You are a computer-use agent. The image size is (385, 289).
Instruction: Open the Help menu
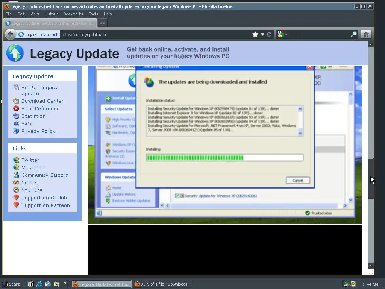[108, 14]
